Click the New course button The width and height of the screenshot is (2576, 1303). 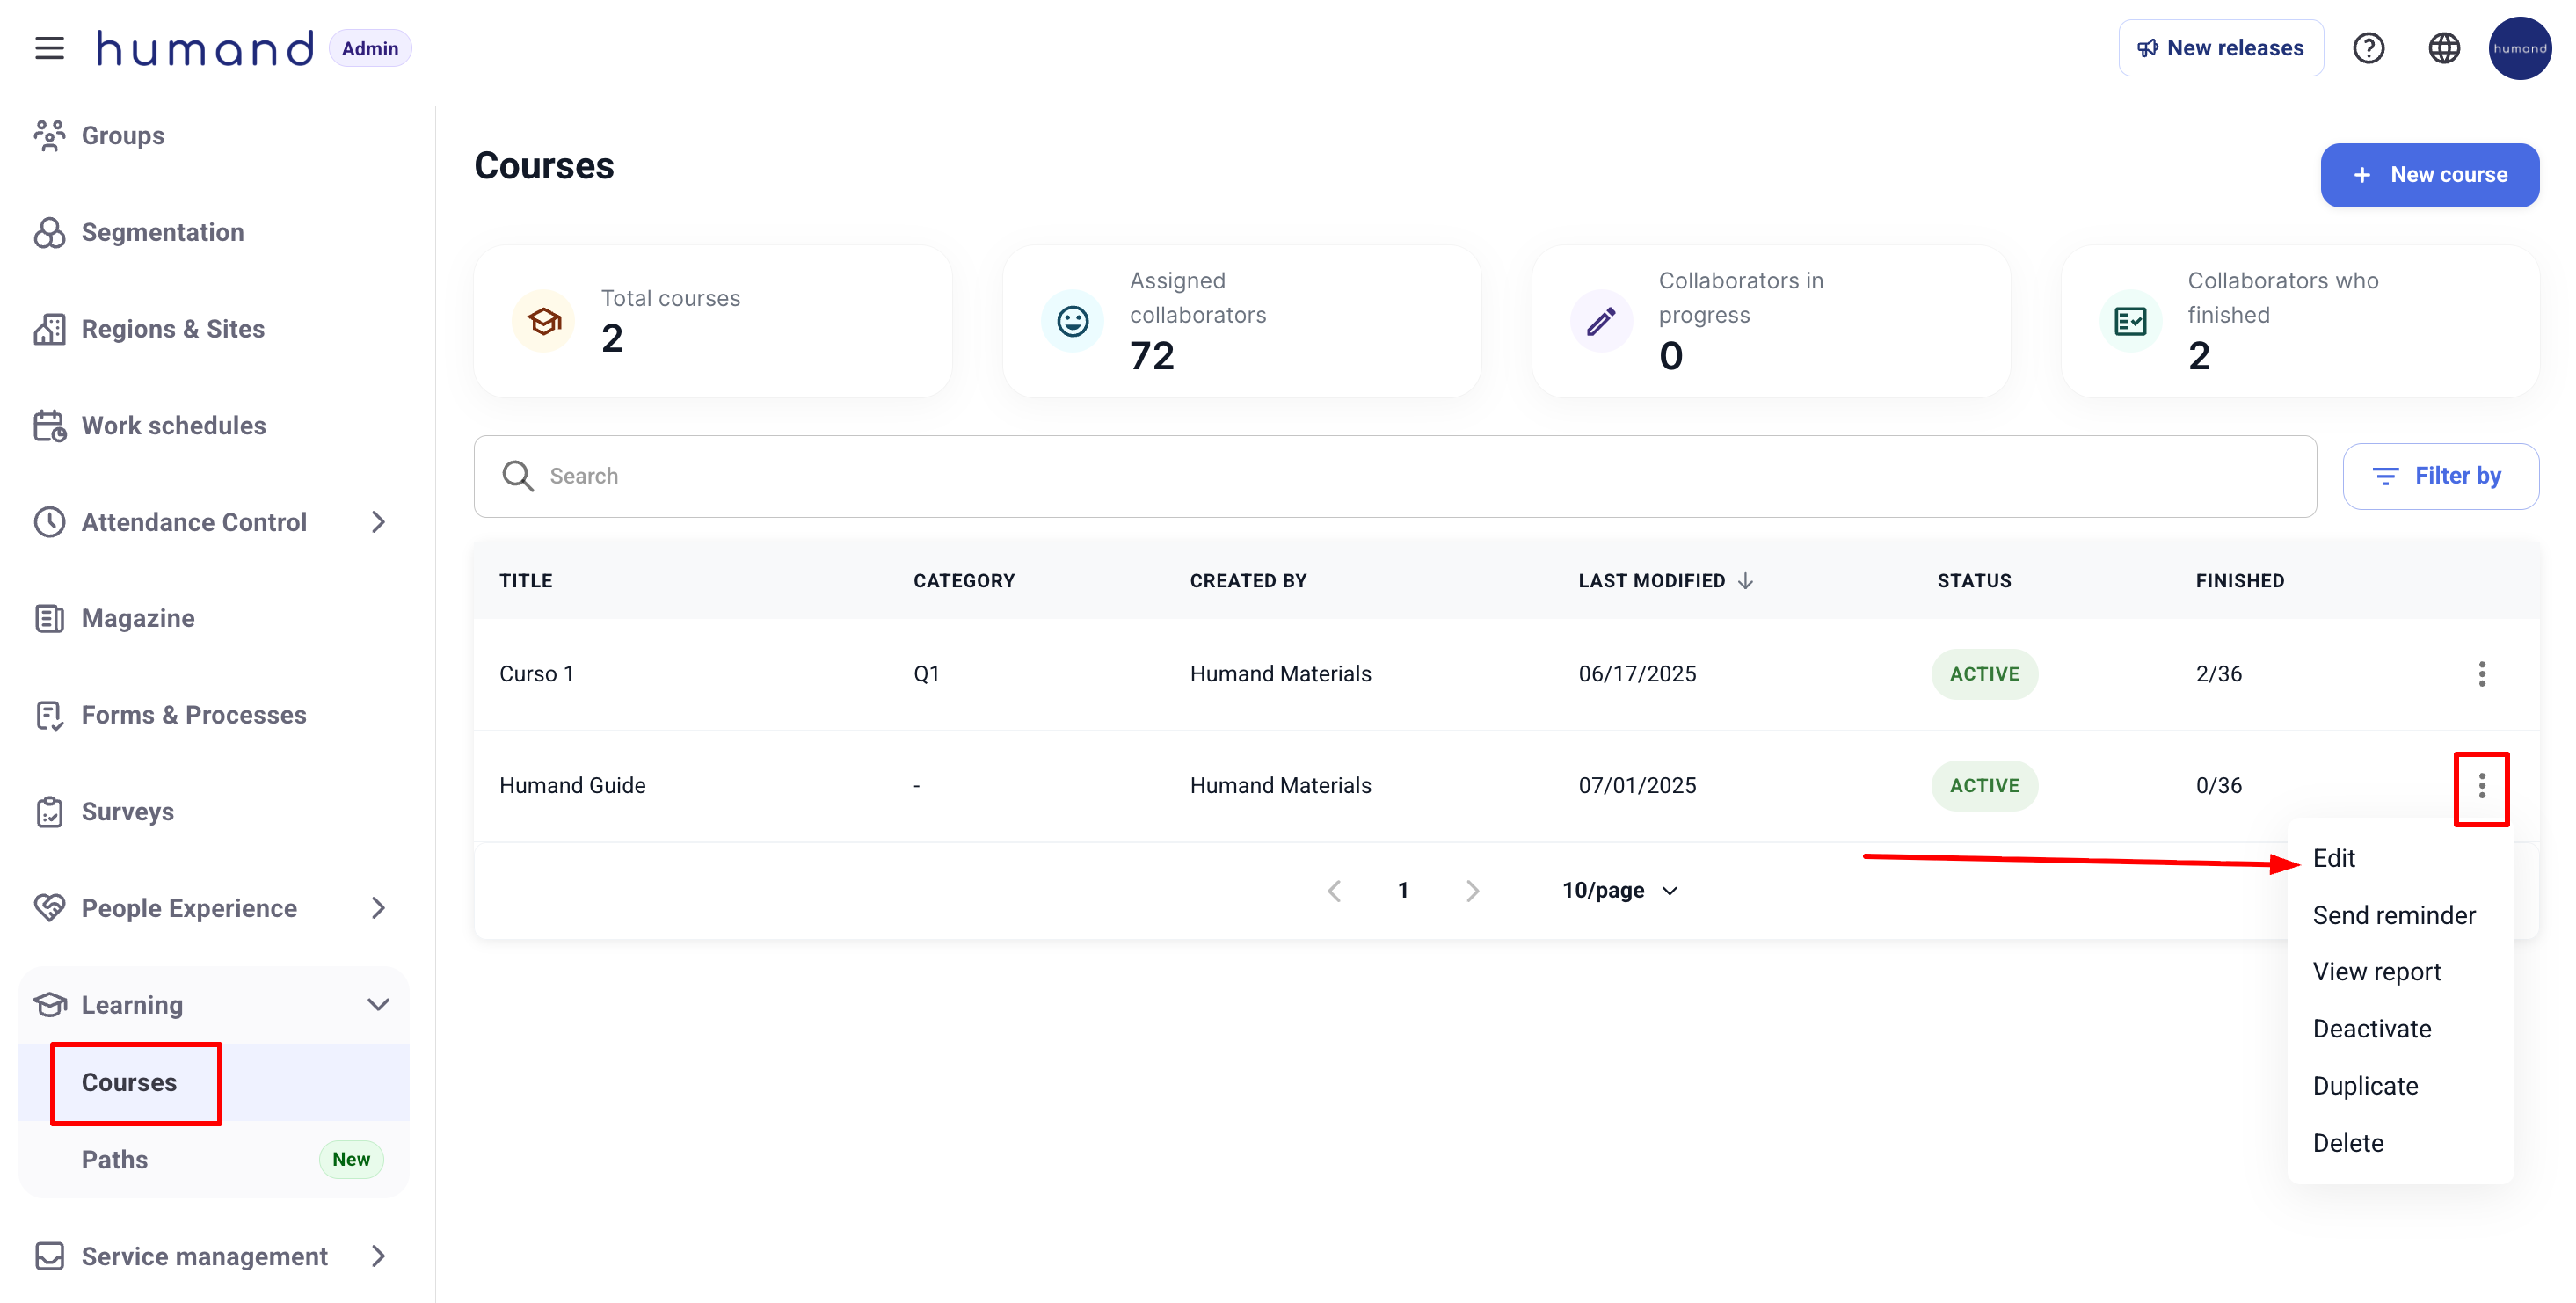[2428, 175]
